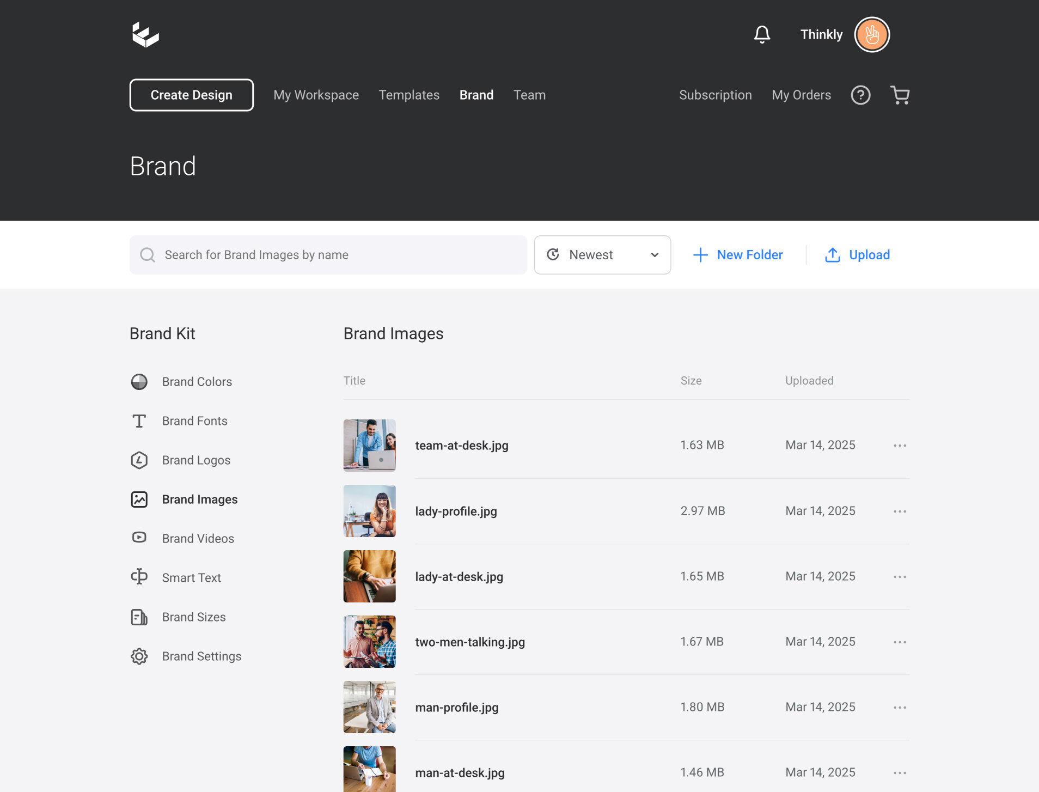Open more options for team-at-desk.jpg
Screen dimensions: 1039x792
(900, 446)
